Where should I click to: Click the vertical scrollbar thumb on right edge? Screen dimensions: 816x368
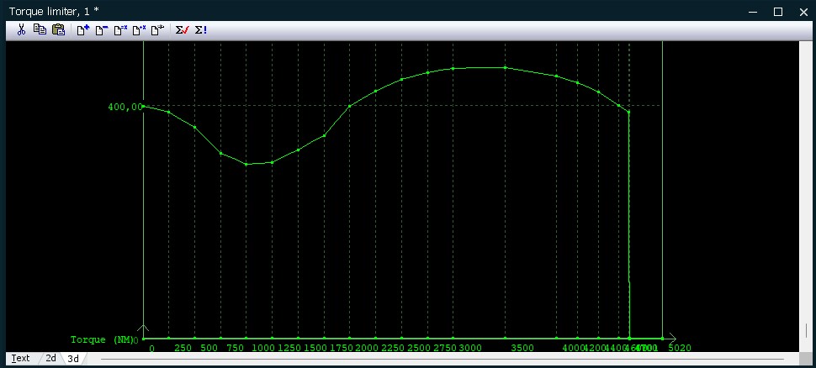click(806, 330)
